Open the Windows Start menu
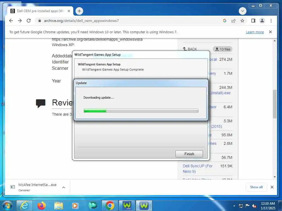 (x=7, y=206)
